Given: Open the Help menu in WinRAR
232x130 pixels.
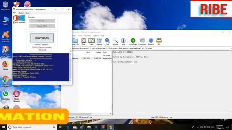Looking at the screenshot, I should coord(103,36).
